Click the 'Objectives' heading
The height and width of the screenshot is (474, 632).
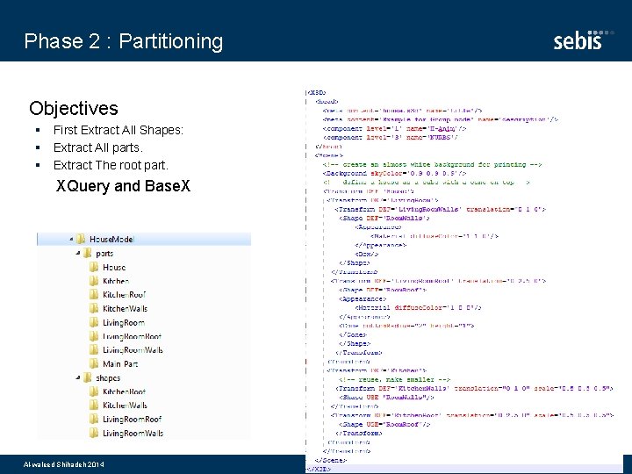(x=74, y=108)
